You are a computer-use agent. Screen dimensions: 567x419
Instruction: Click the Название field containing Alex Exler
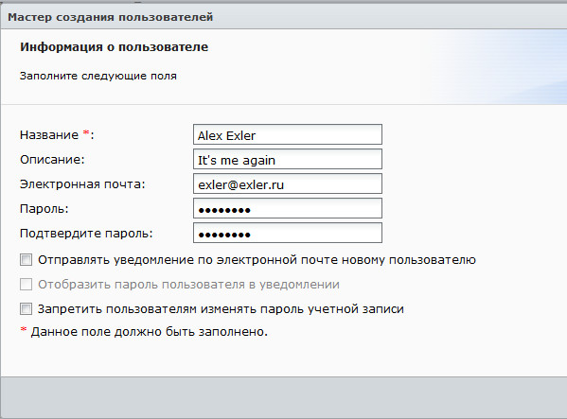point(288,134)
